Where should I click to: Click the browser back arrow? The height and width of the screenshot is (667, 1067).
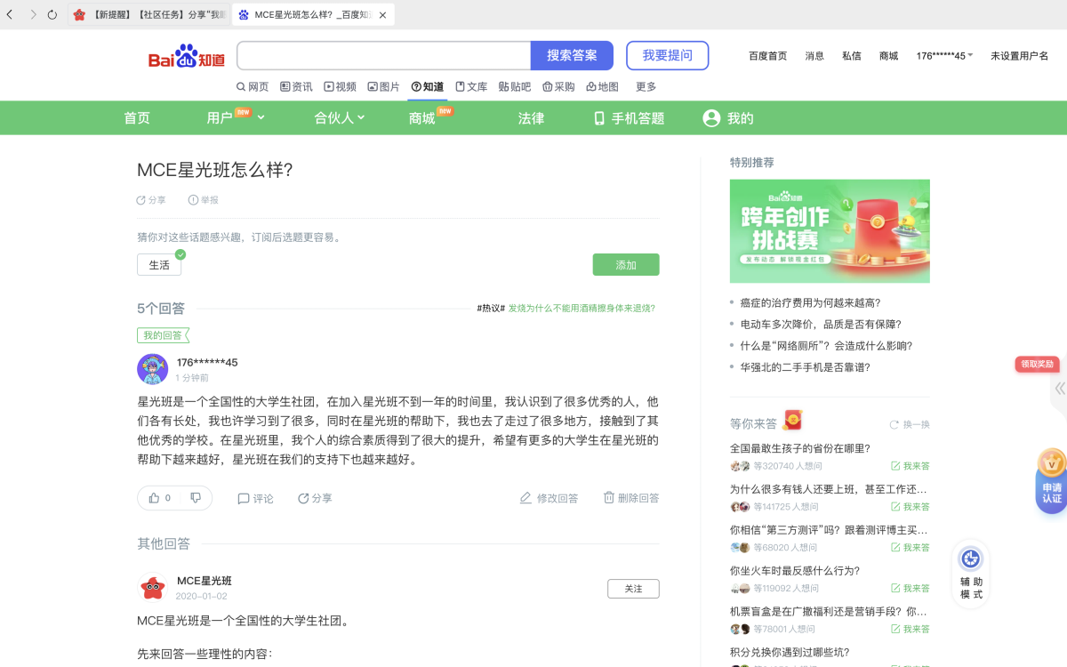(x=10, y=14)
